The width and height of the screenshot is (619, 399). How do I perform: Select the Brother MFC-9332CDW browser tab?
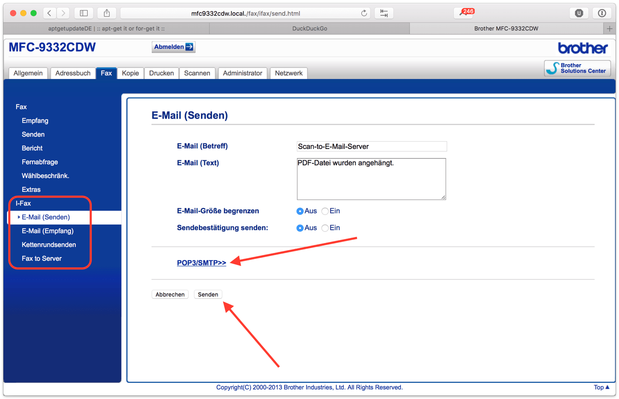click(506, 29)
